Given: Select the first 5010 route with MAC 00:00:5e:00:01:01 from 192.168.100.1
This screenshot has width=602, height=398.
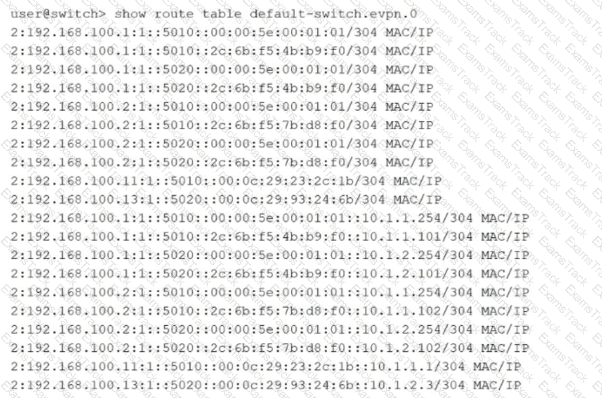Looking at the screenshot, I should (x=222, y=32).
